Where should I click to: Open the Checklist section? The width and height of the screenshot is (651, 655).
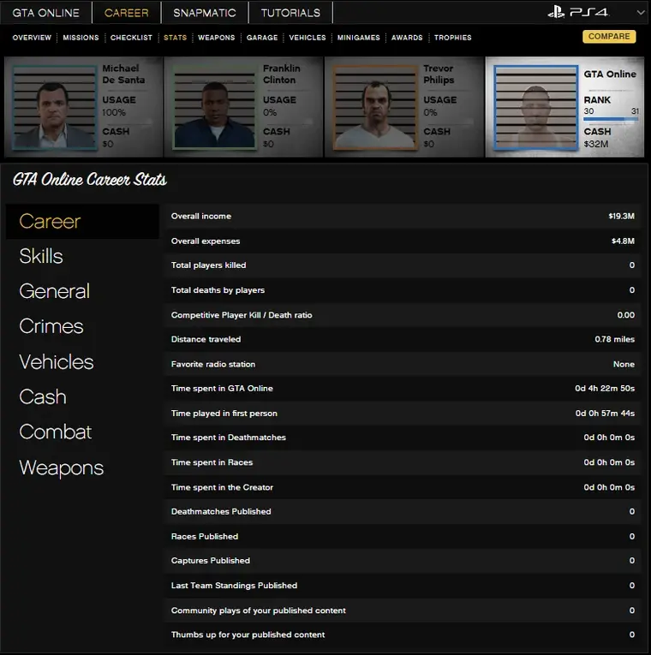point(131,38)
